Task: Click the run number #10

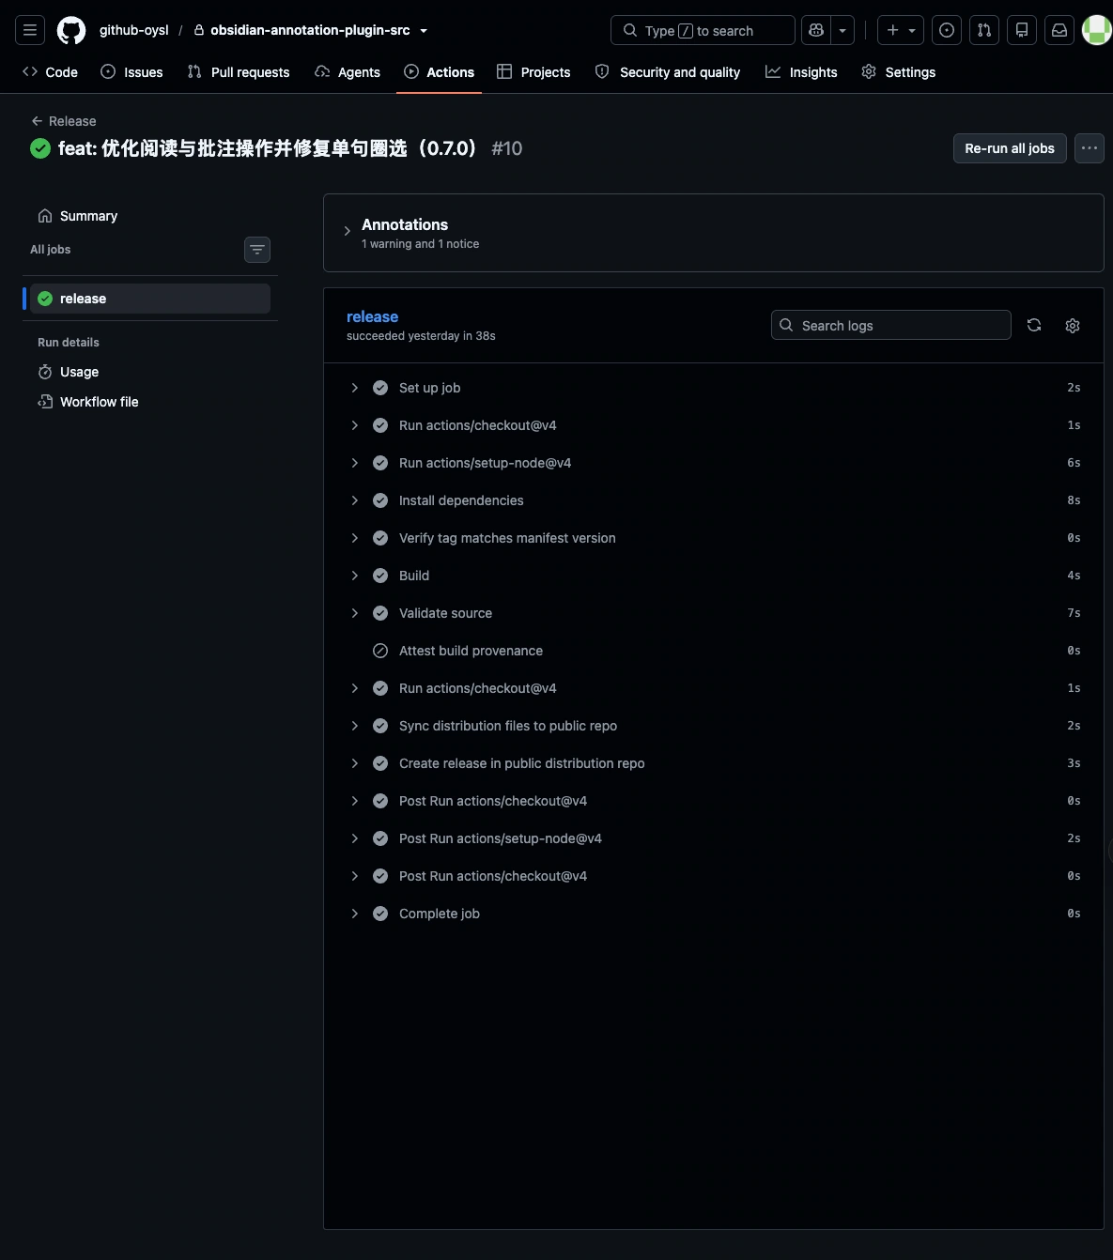Action: pyautogui.click(x=507, y=148)
